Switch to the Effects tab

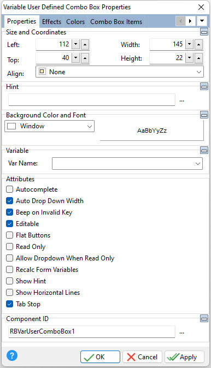[51, 22]
